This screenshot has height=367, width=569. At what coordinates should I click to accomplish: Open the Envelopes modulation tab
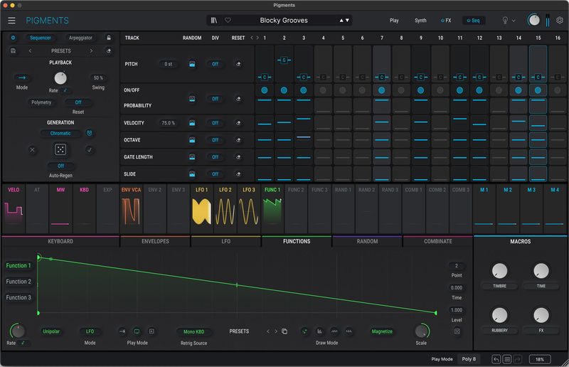[x=155, y=241]
